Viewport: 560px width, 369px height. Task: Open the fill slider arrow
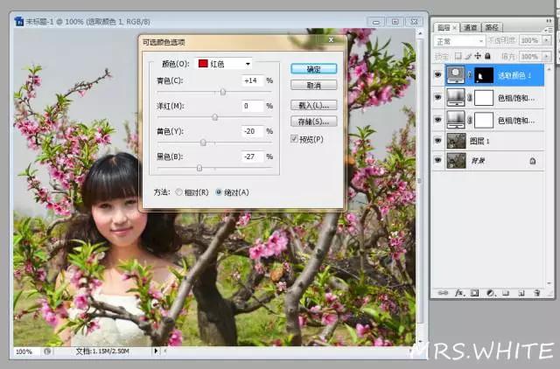pyautogui.click(x=546, y=56)
